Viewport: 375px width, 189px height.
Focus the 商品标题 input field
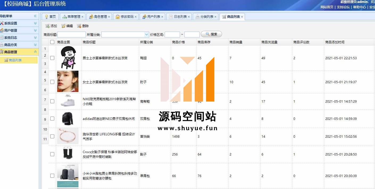[x=72, y=35]
